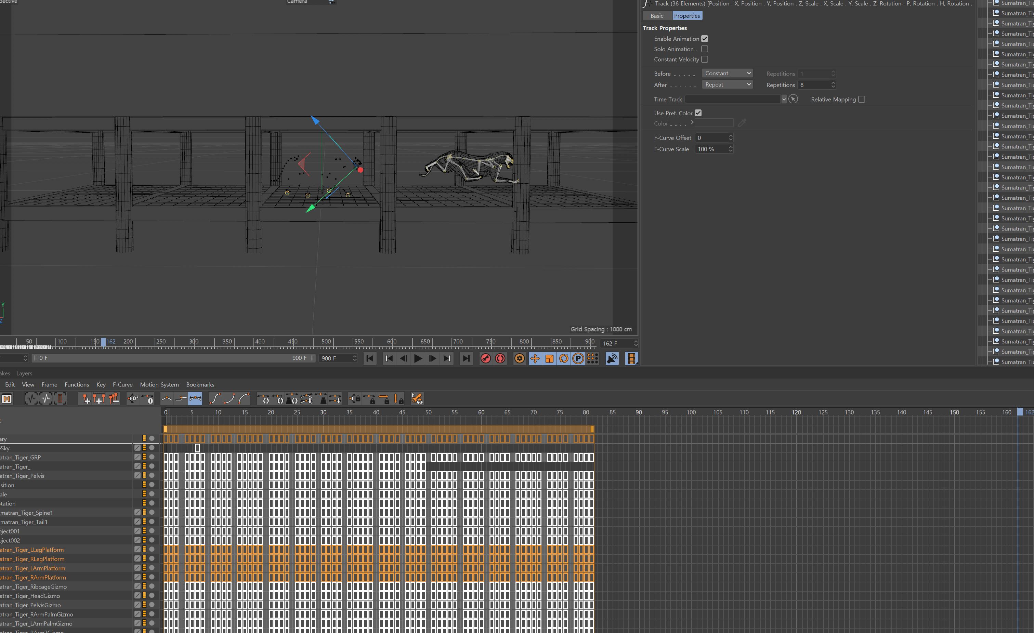Click the Time Track object picker button
Image resolution: width=1034 pixels, height=633 pixels.
click(793, 100)
